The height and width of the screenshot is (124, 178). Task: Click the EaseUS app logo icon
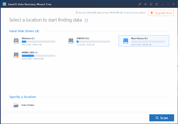4,4
